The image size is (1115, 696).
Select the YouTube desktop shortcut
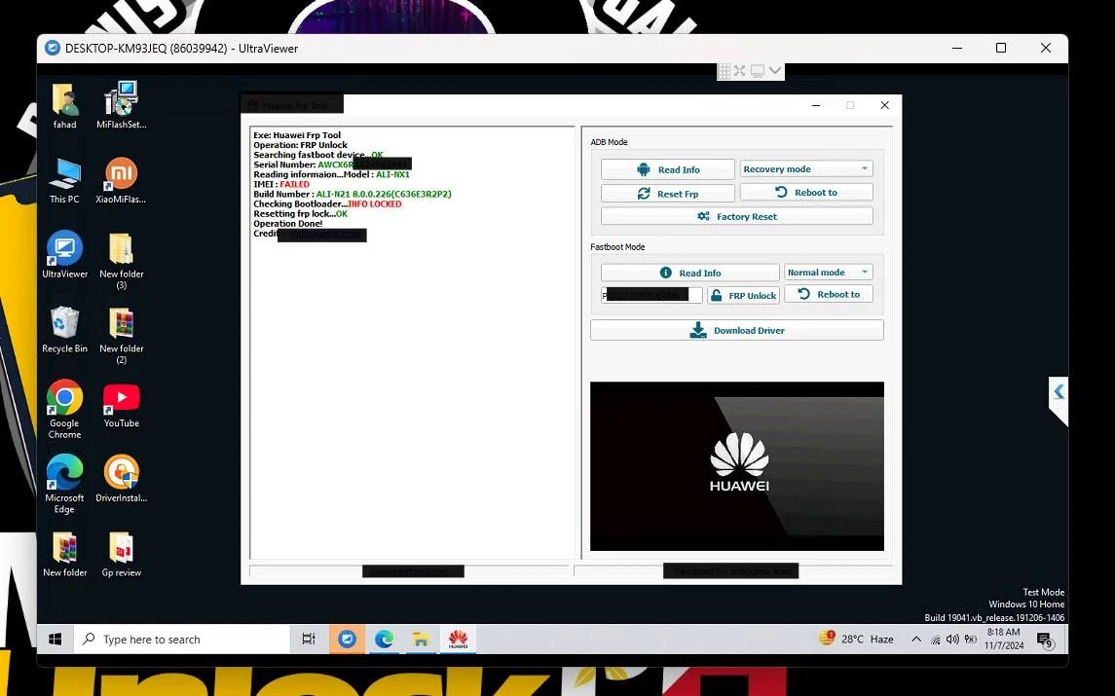122,405
